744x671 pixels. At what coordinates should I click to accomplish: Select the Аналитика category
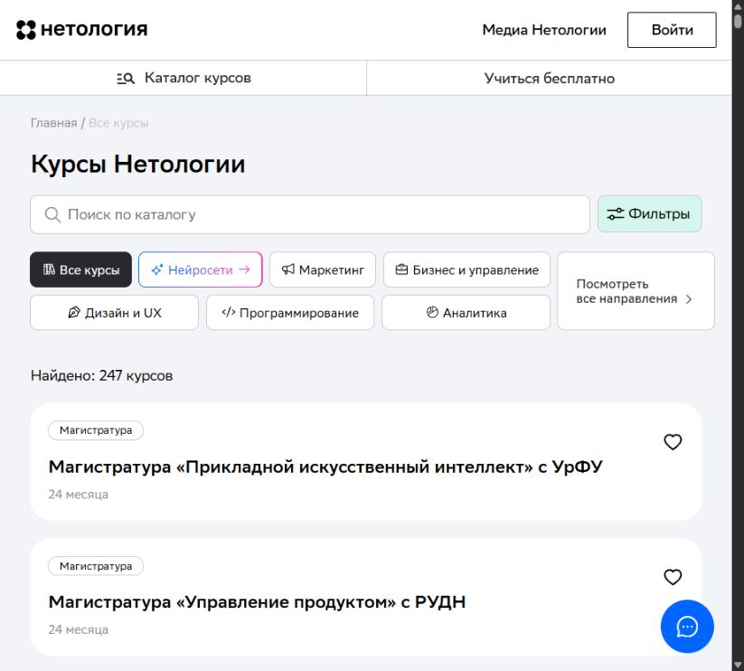click(466, 312)
